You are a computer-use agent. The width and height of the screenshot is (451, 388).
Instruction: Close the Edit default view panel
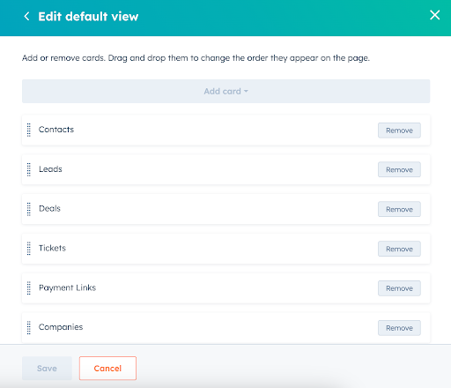tap(434, 15)
